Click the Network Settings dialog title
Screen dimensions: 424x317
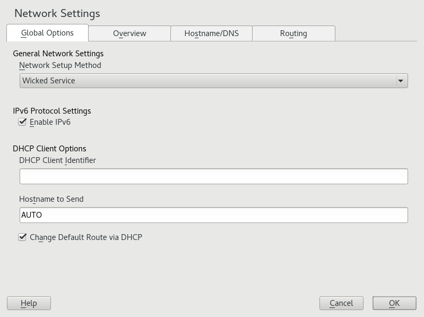(57, 13)
